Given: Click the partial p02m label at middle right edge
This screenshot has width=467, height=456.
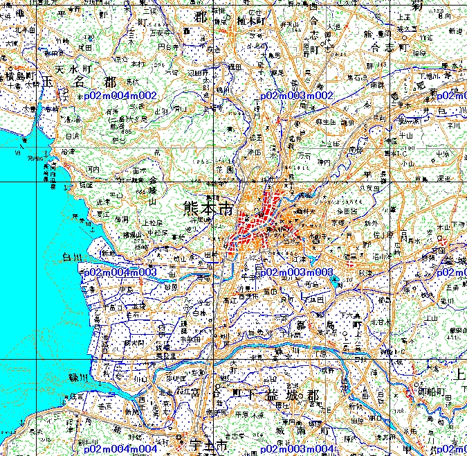Looking at the screenshot, I should click(x=451, y=273).
